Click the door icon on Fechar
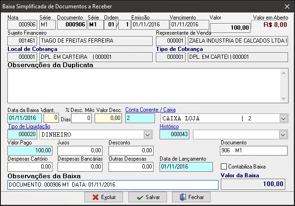This screenshot has width=295, height=206. tap(183, 197)
